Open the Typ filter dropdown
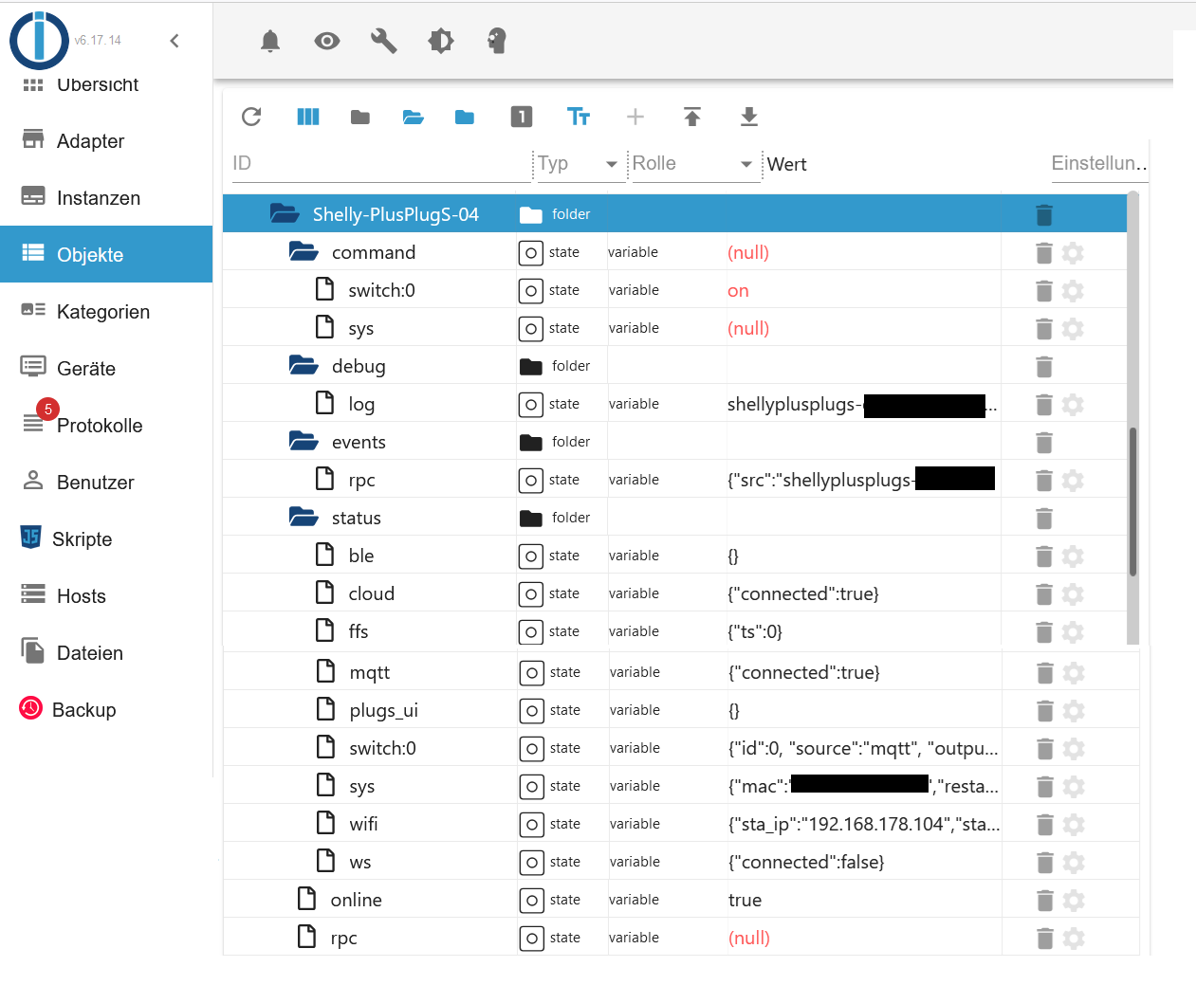The image size is (1196, 985). pyautogui.click(x=612, y=164)
